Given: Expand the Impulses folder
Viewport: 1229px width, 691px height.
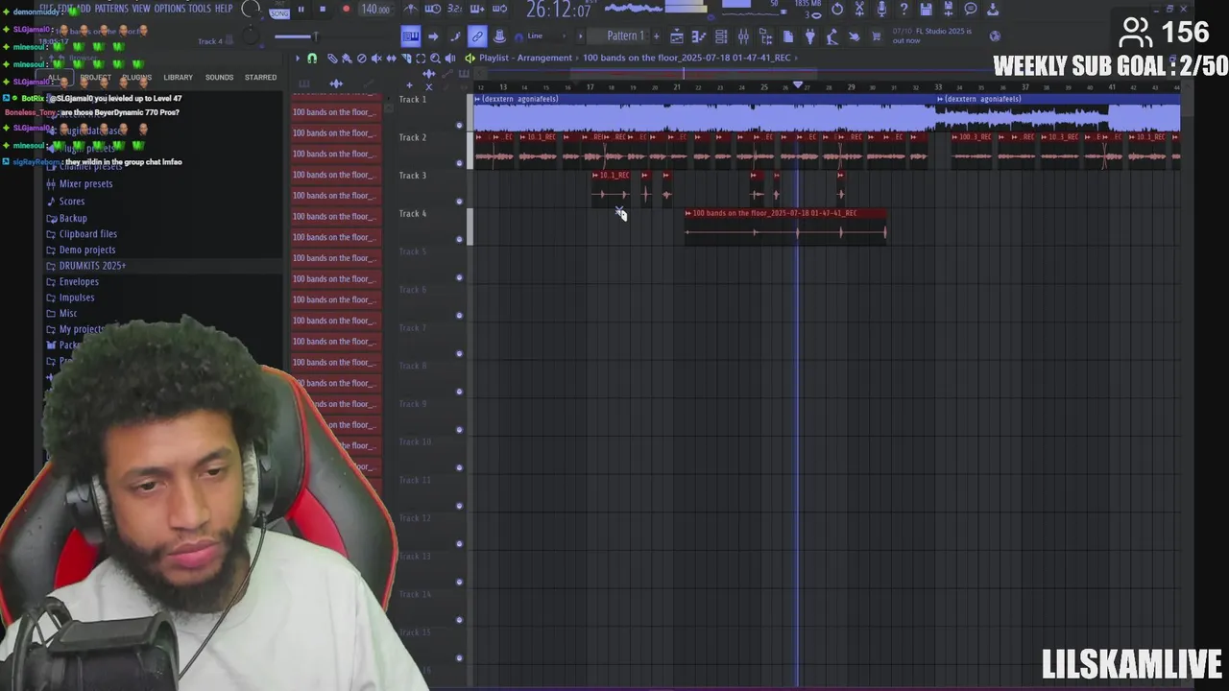Looking at the screenshot, I should (77, 298).
